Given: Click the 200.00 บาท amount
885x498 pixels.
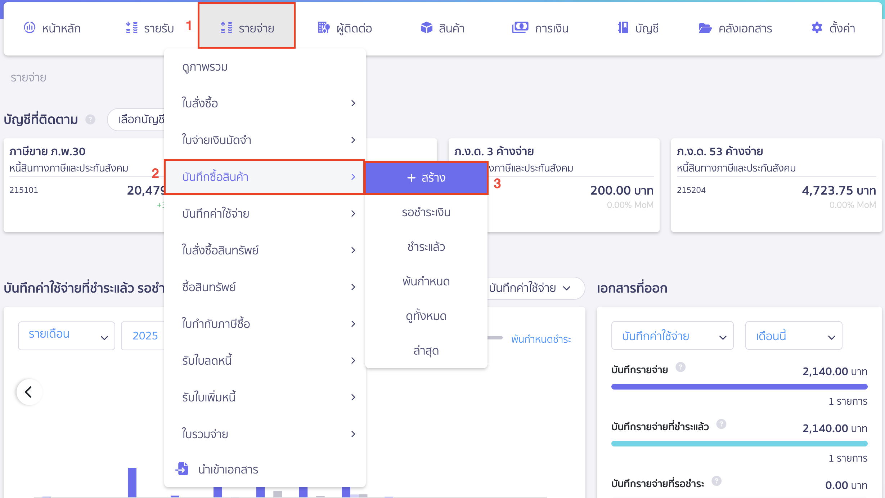Looking at the screenshot, I should 621,190.
